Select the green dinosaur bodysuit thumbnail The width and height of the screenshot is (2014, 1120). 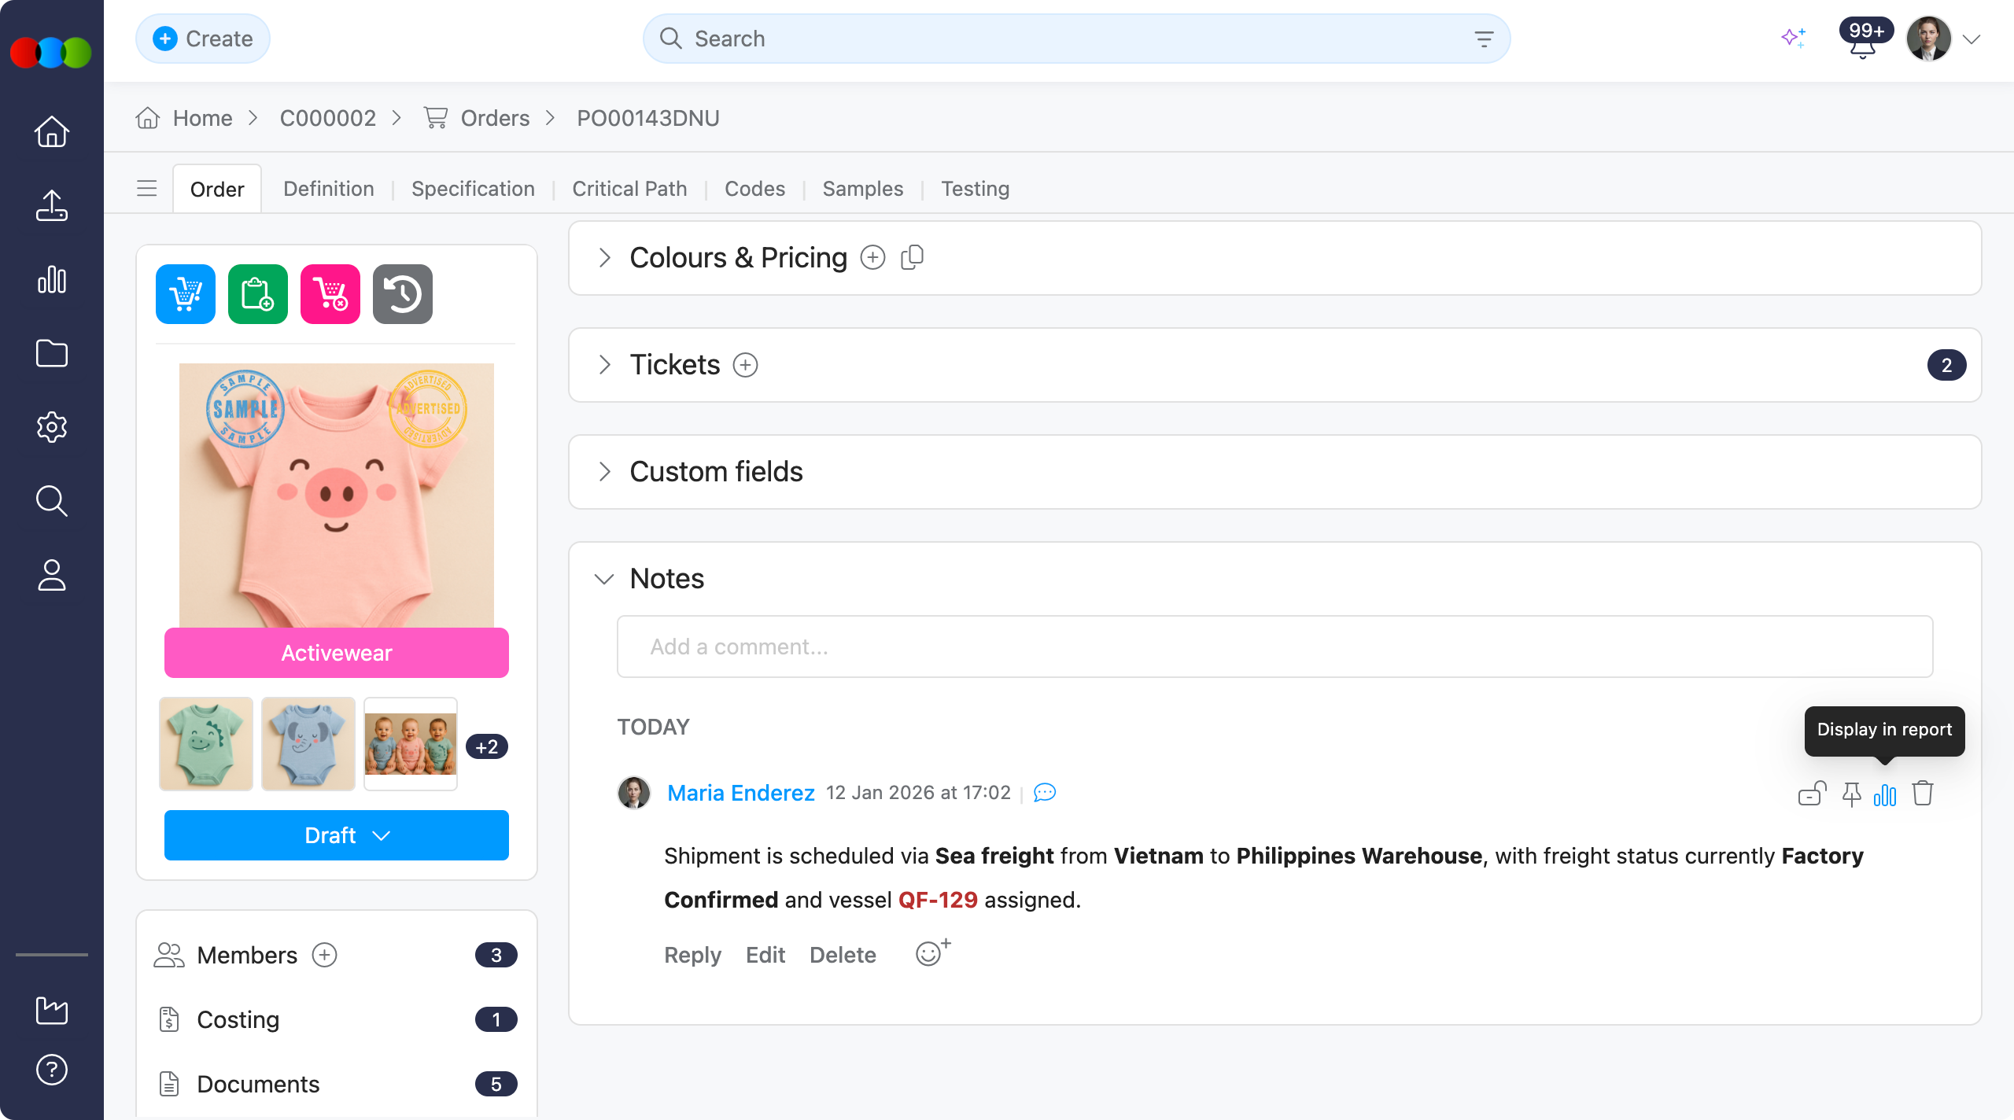206,743
